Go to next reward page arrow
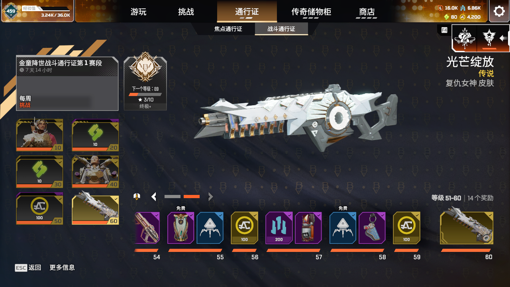510x287 pixels. tap(210, 197)
